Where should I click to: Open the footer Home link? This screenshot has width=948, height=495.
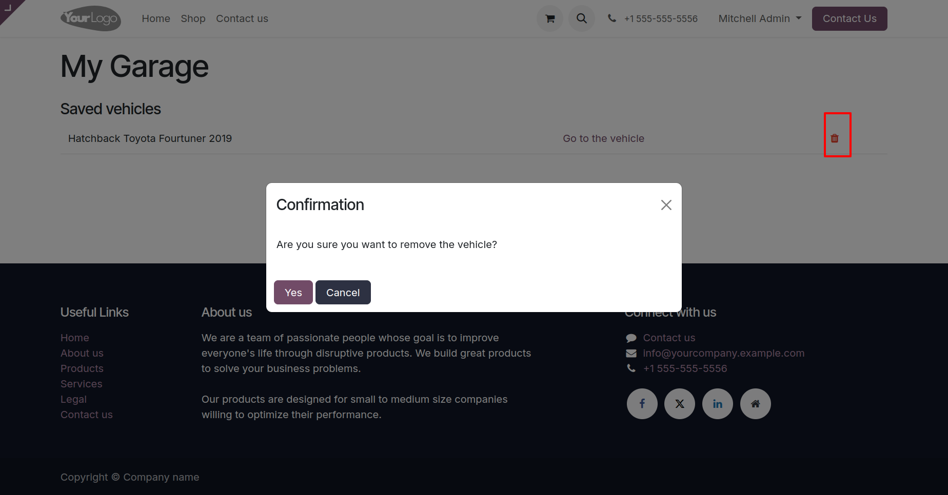click(x=75, y=338)
